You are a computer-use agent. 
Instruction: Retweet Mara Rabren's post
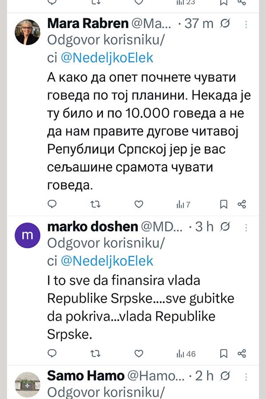coord(95,204)
